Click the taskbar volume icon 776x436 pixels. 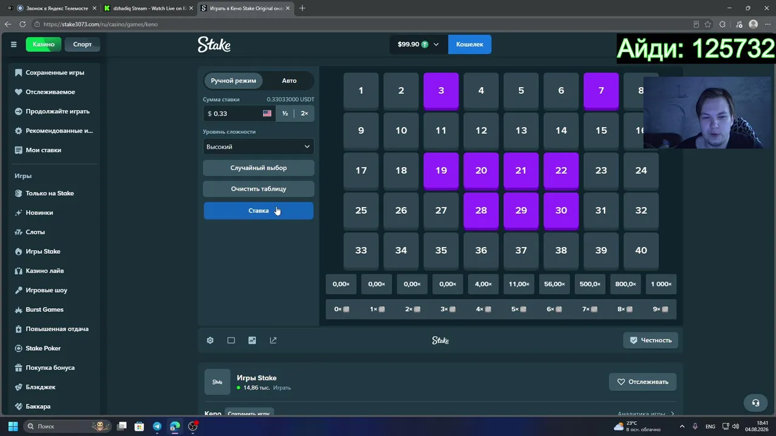tap(735, 426)
